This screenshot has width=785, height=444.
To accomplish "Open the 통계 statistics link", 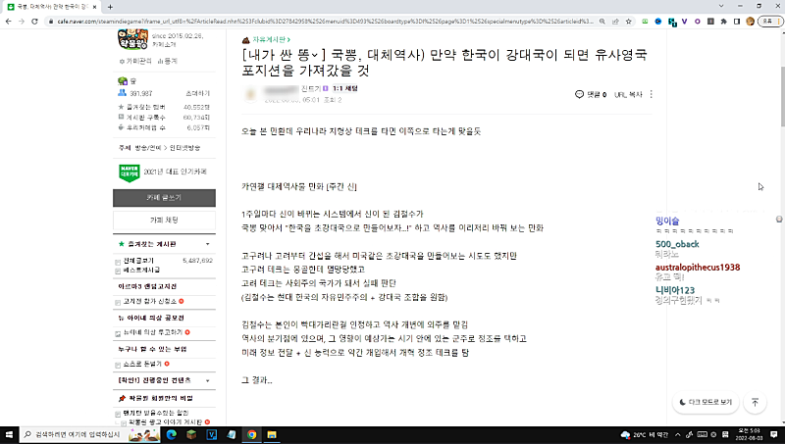I will click(168, 61).
